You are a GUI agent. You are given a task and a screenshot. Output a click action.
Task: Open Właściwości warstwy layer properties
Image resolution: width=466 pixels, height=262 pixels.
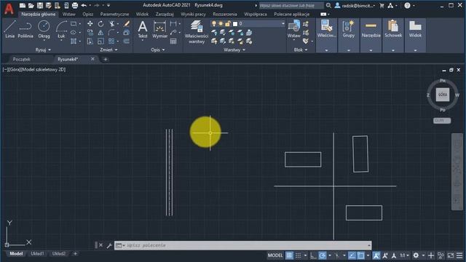[197, 32]
